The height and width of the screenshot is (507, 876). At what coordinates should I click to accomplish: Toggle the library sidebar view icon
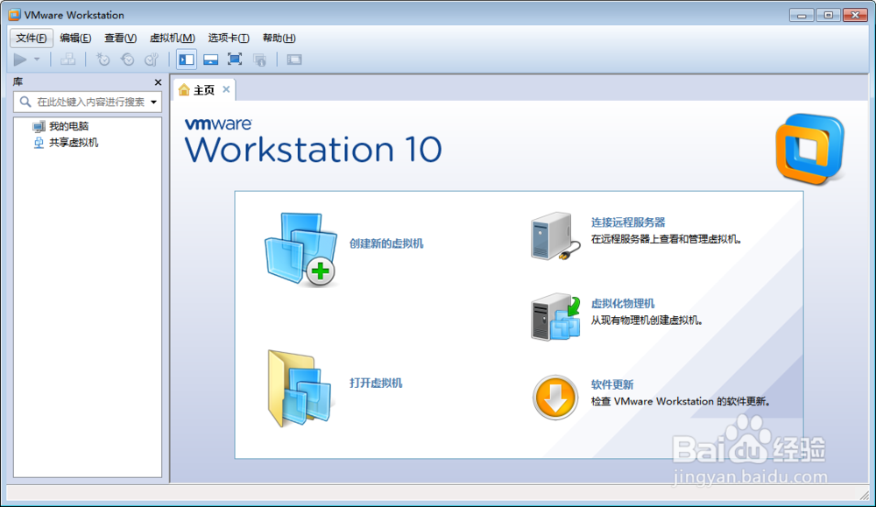coord(187,60)
